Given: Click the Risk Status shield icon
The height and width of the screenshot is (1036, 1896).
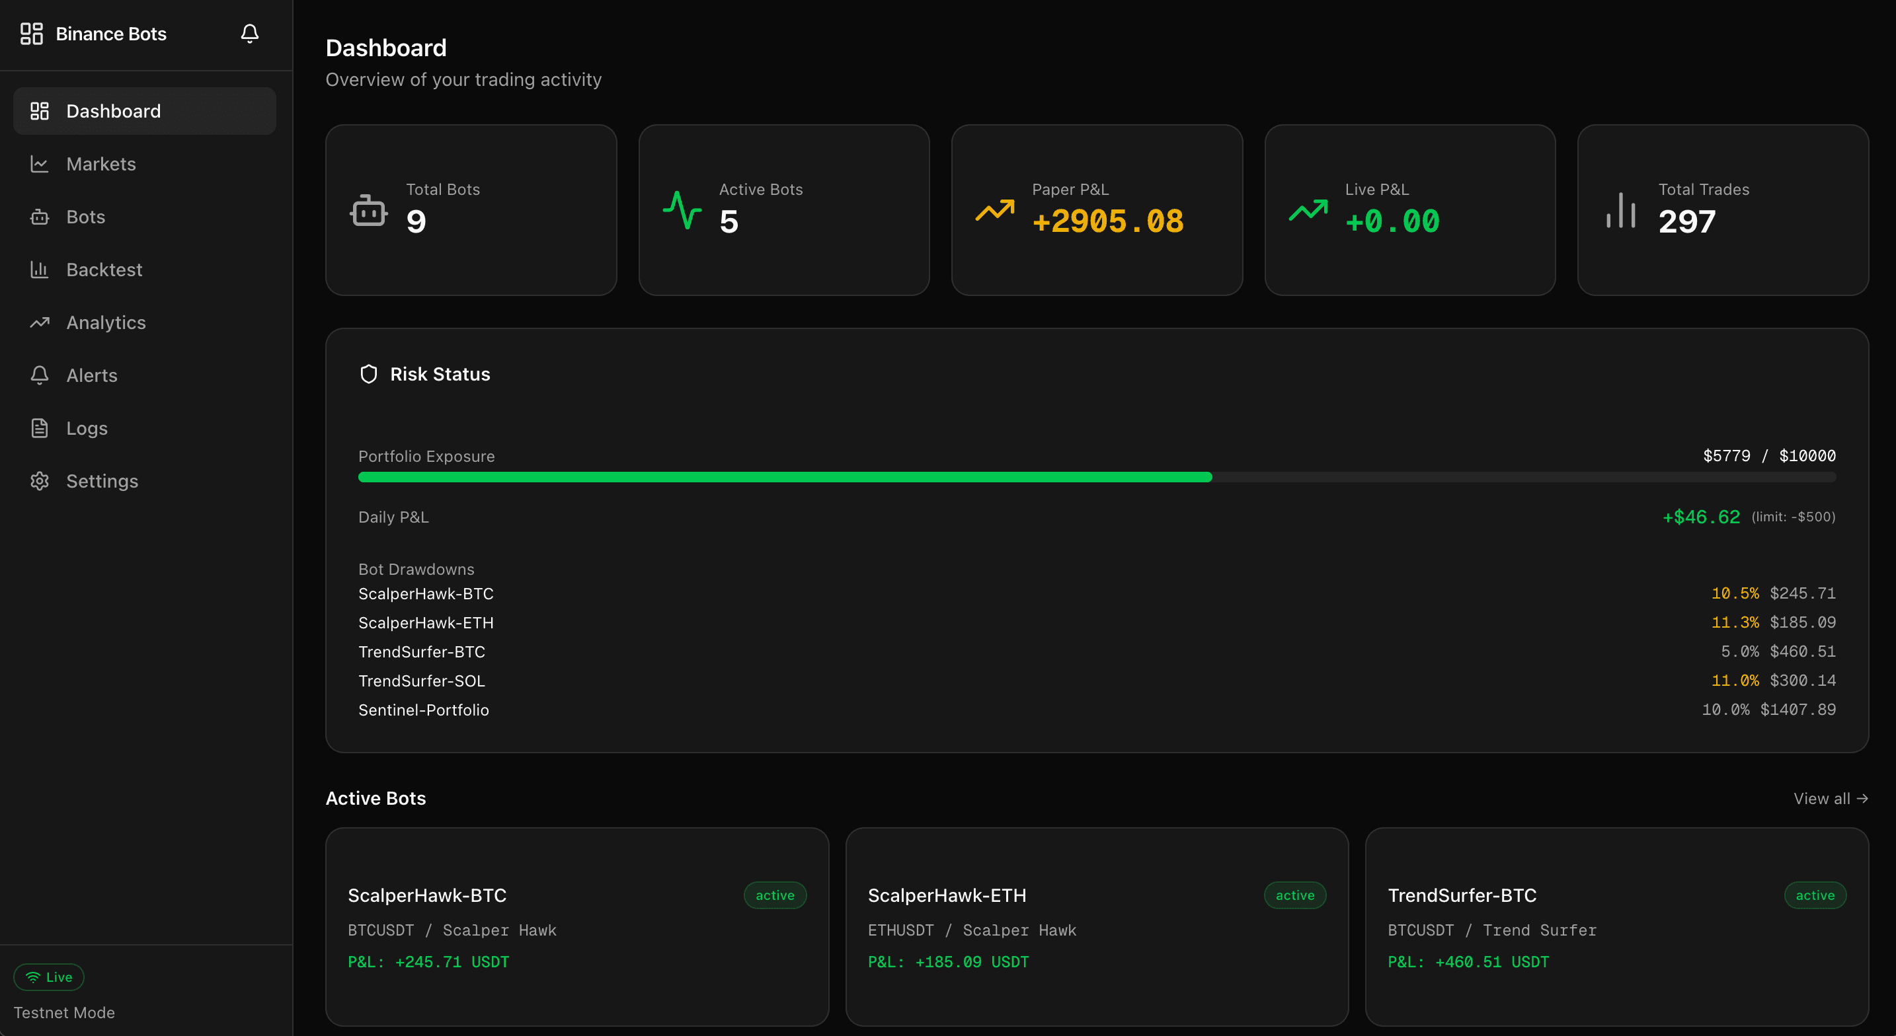Looking at the screenshot, I should pyautogui.click(x=369, y=374).
